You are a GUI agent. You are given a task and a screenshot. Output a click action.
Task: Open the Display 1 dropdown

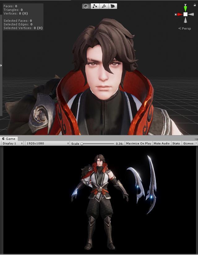(12, 144)
